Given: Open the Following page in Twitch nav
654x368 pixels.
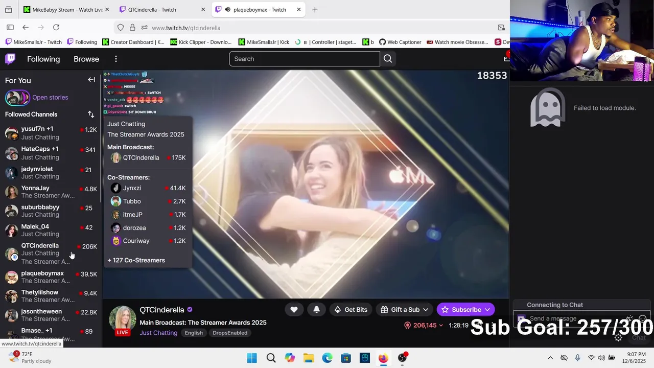Looking at the screenshot, I should coord(43,59).
